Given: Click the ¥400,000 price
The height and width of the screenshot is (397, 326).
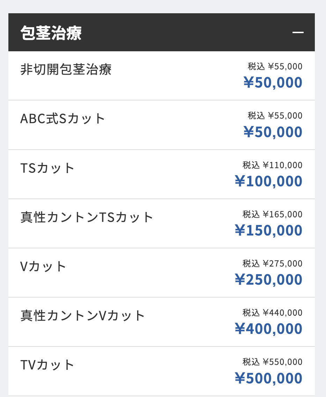Looking at the screenshot, I should click(268, 329).
